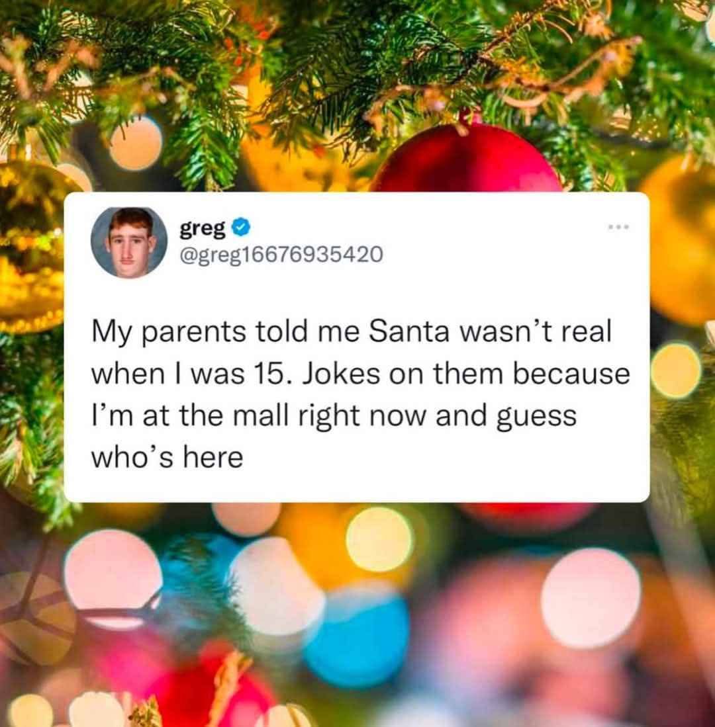The width and height of the screenshot is (715, 727).
Task: Click the last line "who's here"
Action: 167,457
